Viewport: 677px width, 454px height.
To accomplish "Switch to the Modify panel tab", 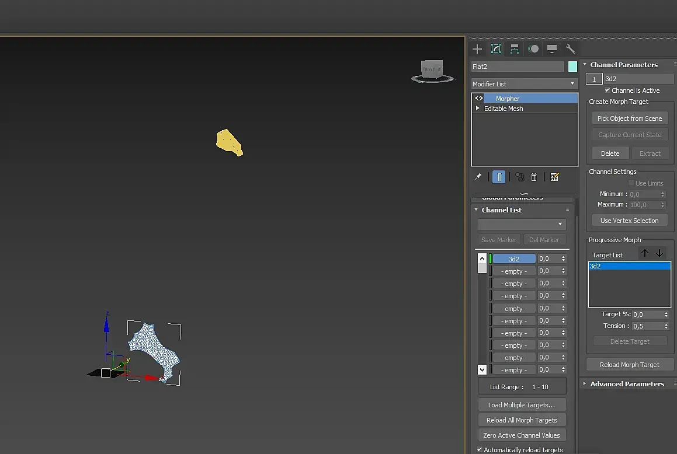I will (496, 48).
